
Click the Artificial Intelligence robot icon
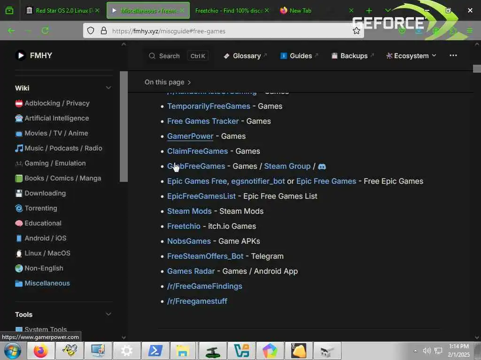[x=19, y=119]
